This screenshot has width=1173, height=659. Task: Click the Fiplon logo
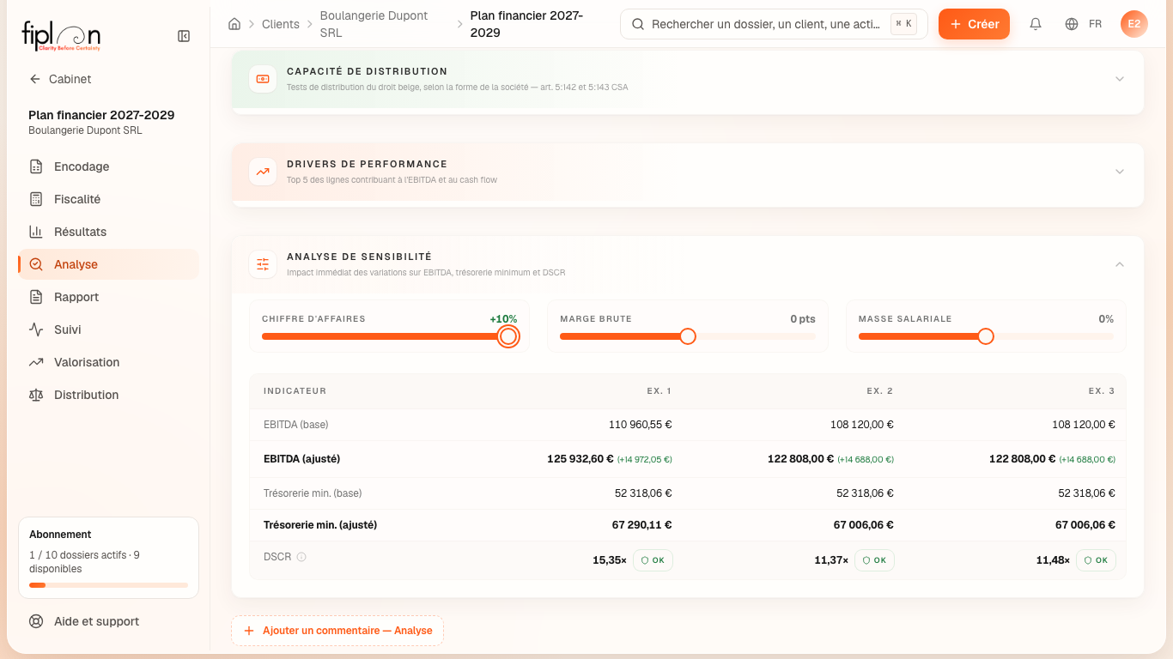pos(61,37)
